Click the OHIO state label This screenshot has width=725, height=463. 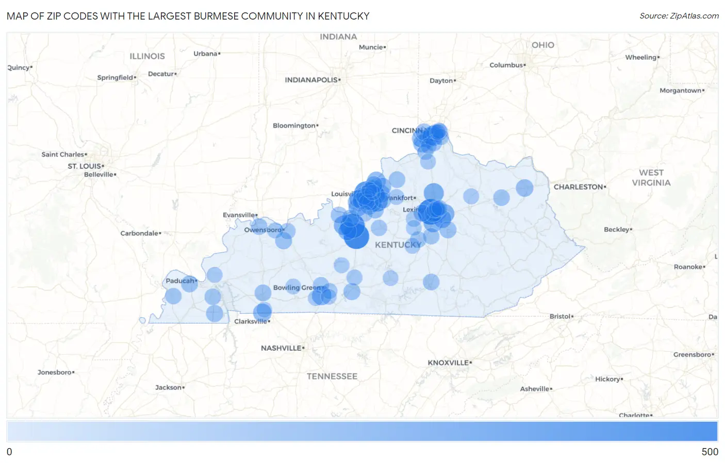click(543, 45)
